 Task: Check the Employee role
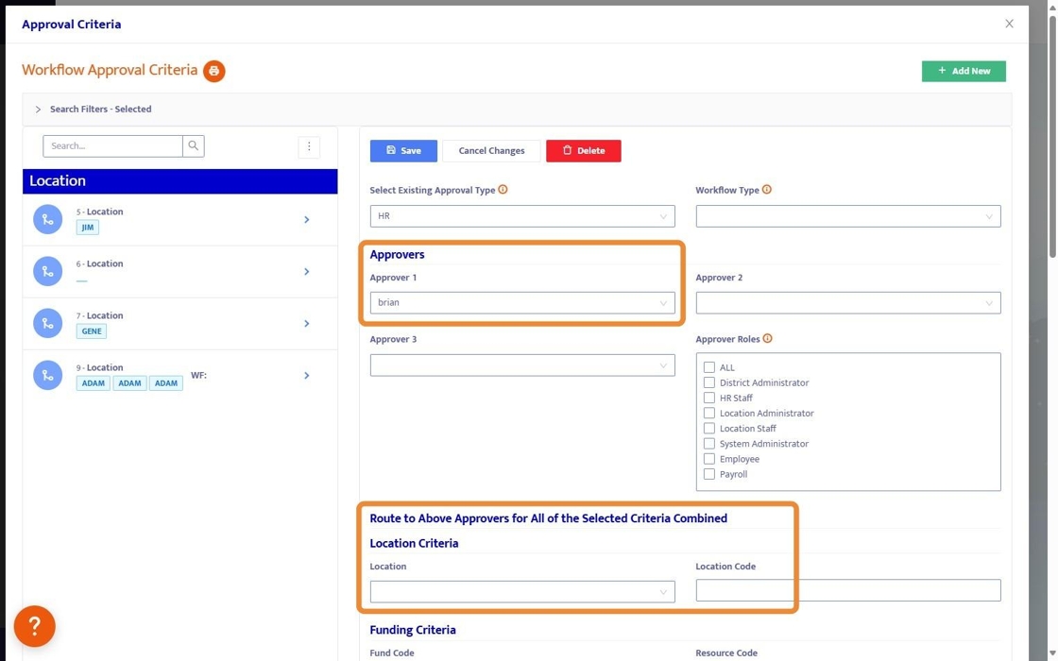[x=709, y=459]
